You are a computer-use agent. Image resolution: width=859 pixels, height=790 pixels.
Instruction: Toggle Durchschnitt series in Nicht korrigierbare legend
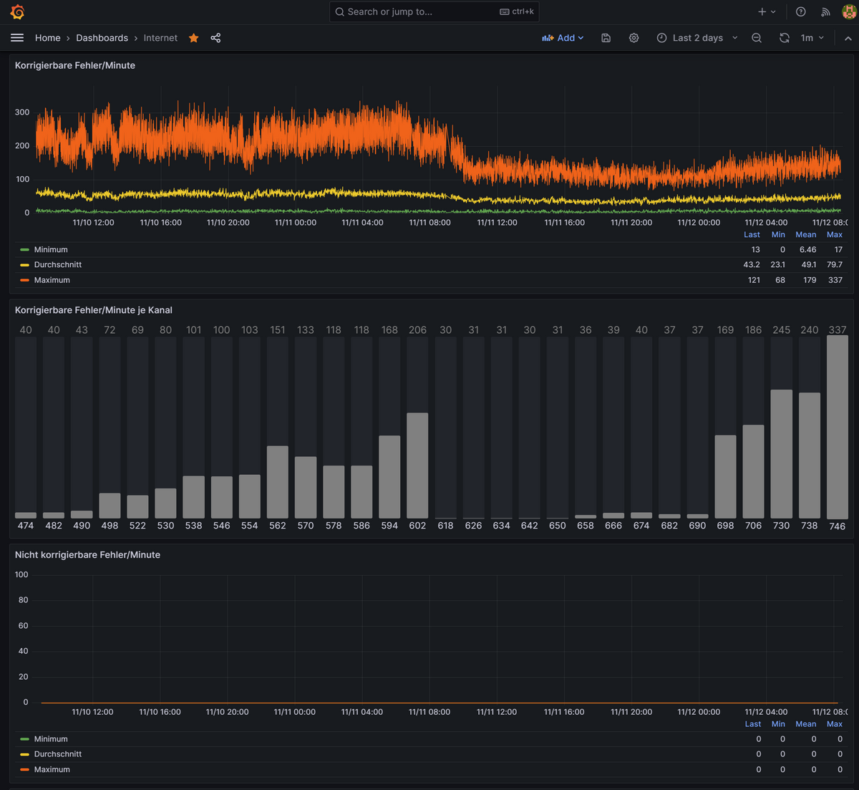pos(58,754)
